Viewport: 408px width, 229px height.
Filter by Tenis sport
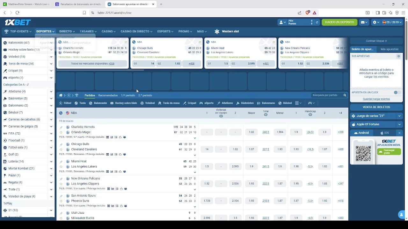[x=80, y=103]
